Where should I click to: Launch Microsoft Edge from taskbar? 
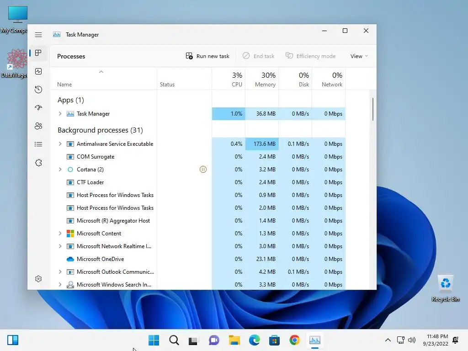[254, 340]
